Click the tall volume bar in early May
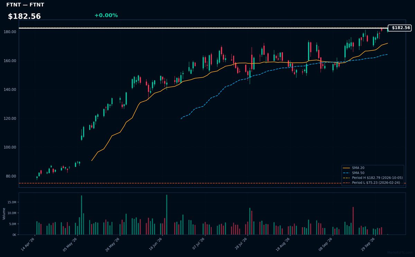415x257 pixels. (x=82, y=215)
